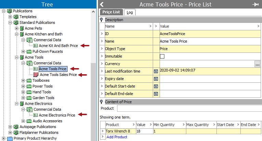Expand the Primary Product Hierarchy node
This screenshot has height=141, width=262.
pos(3,138)
